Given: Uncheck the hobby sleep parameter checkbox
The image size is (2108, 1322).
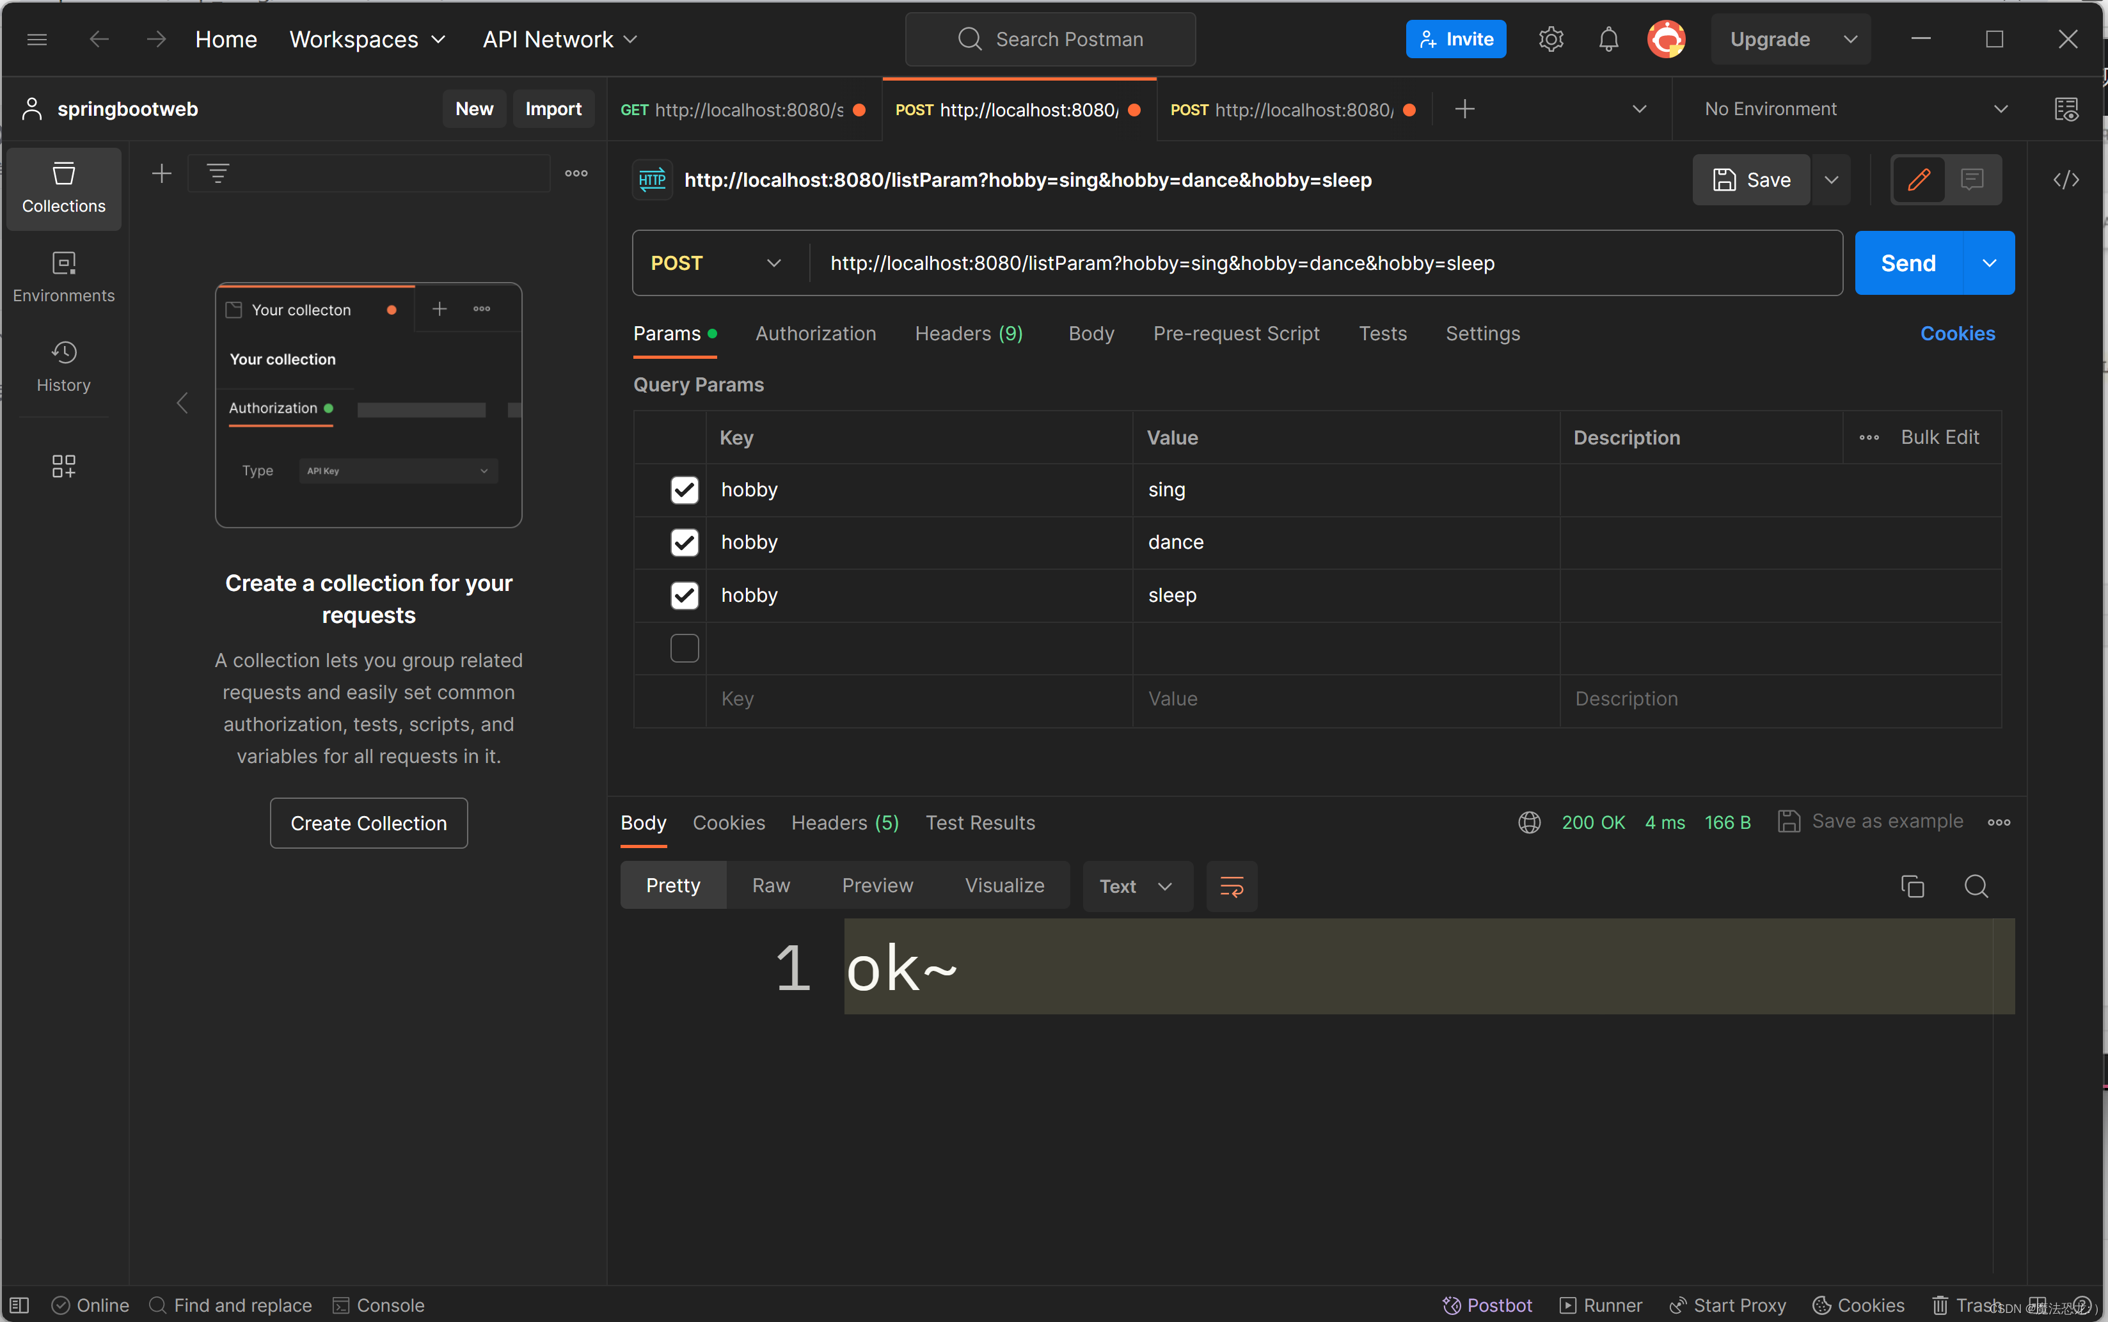Looking at the screenshot, I should coord(684,595).
